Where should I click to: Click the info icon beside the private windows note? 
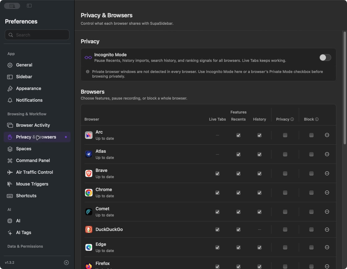(88, 72)
